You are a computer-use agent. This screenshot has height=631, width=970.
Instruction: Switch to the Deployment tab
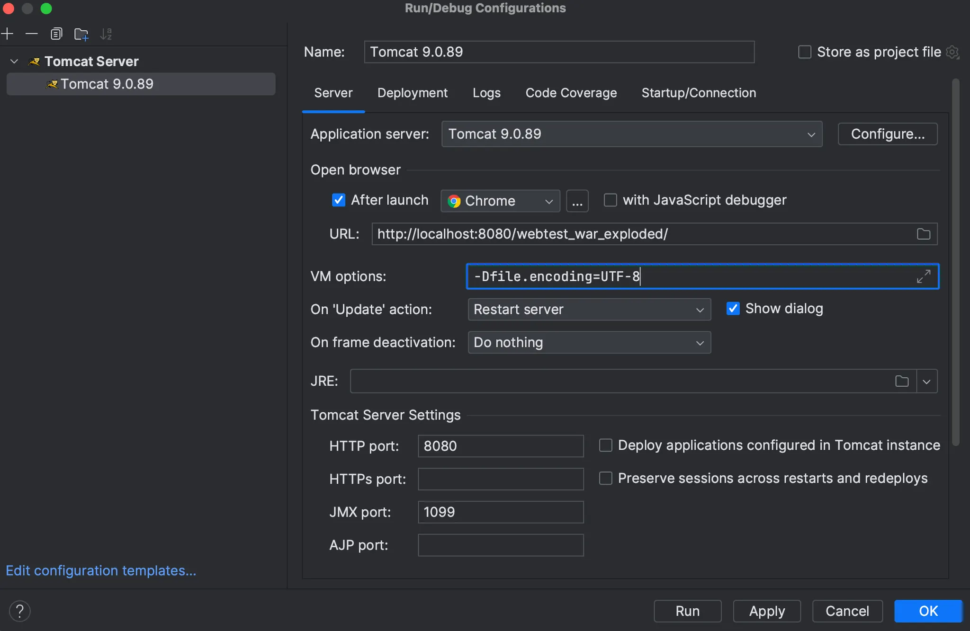tap(412, 93)
